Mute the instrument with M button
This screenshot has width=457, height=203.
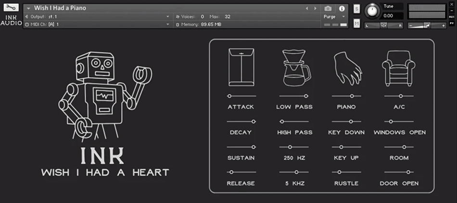(x=357, y=24)
